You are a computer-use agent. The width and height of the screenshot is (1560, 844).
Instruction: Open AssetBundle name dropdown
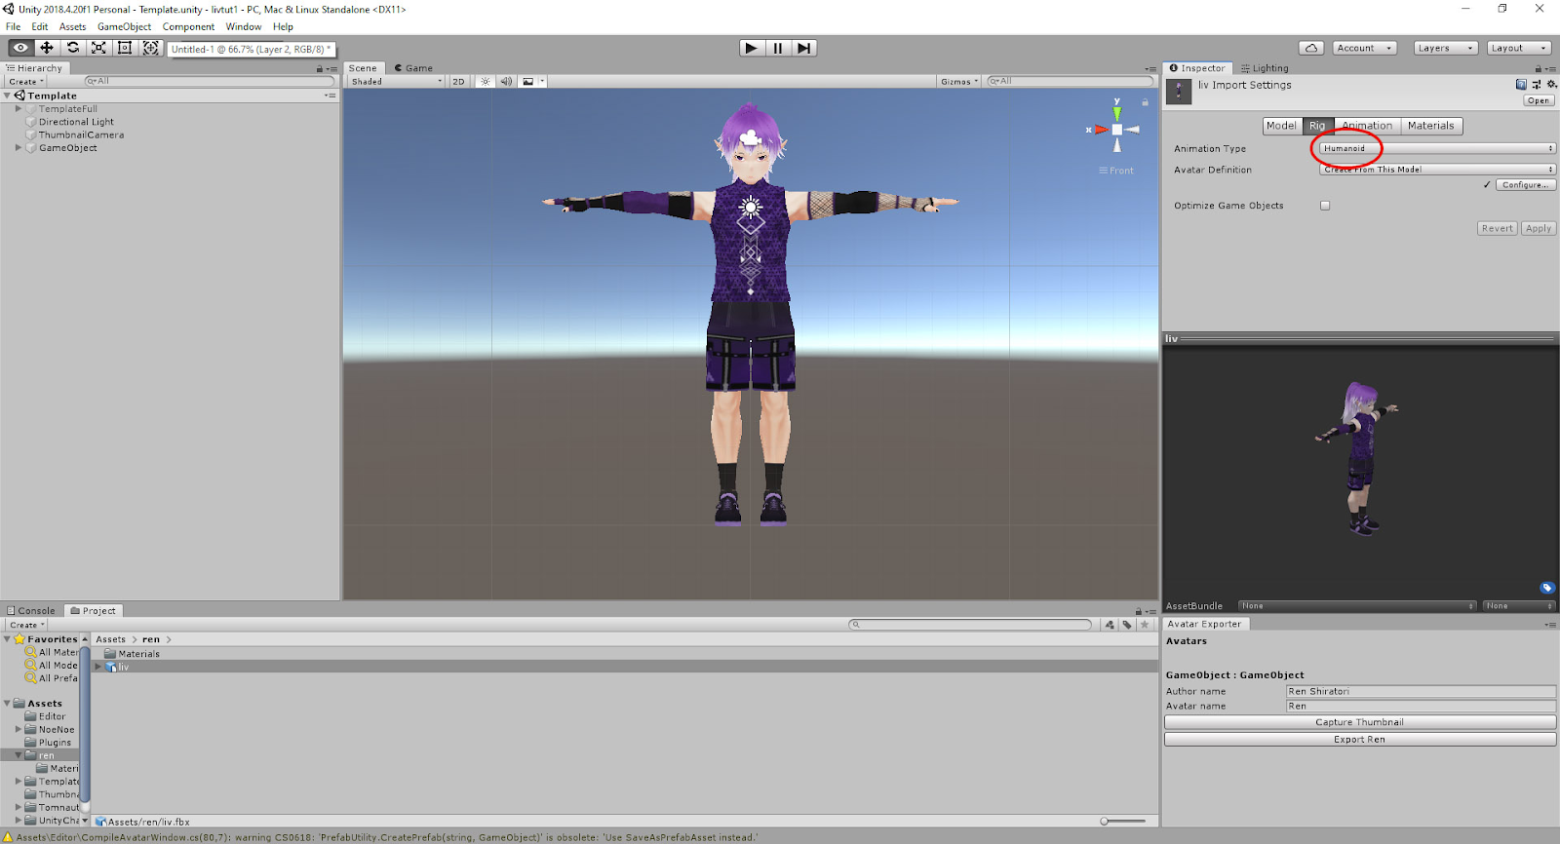tap(1358, 606)
